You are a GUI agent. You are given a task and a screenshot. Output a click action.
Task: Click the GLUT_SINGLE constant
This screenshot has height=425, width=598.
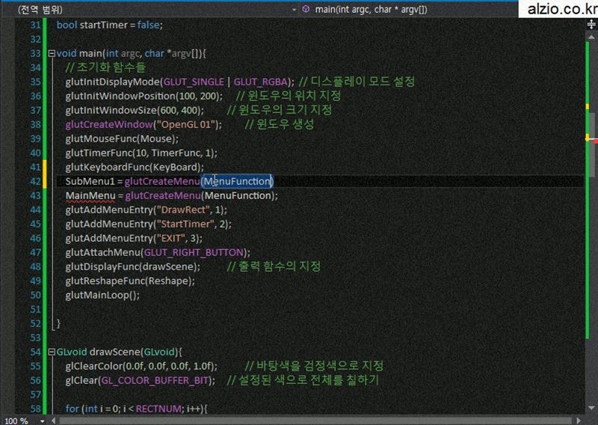[x=194, y=82]
